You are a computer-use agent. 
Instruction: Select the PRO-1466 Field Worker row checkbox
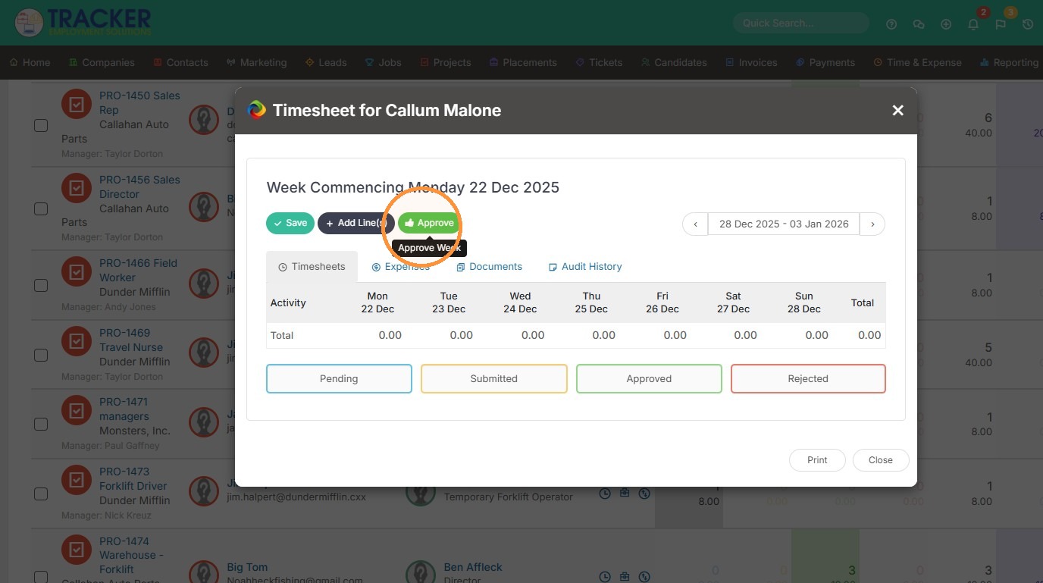(x=41, y=285)
